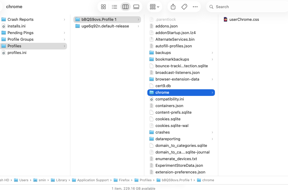This screenshot has height=190, width=288.
Task: Expand the Crash Reports folder chevron
Action: coord(64,20)
